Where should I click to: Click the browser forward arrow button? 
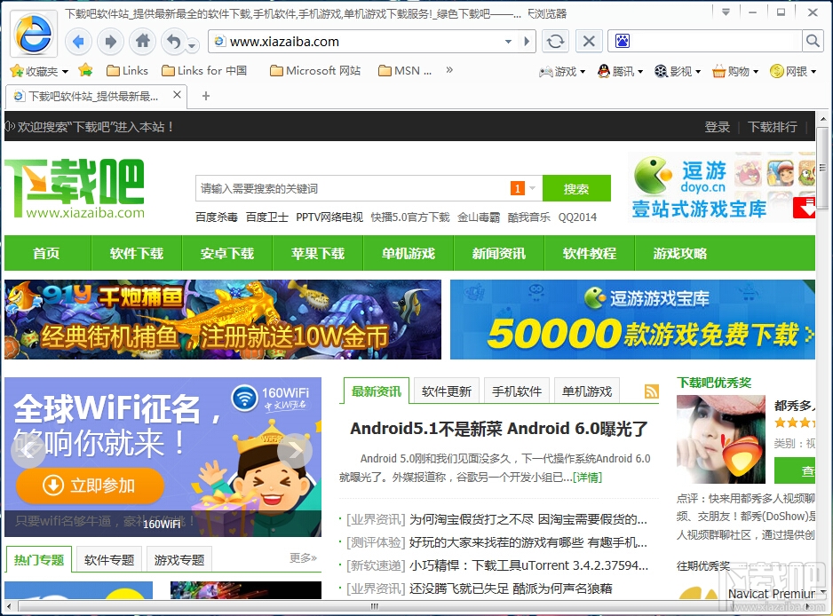110,42
